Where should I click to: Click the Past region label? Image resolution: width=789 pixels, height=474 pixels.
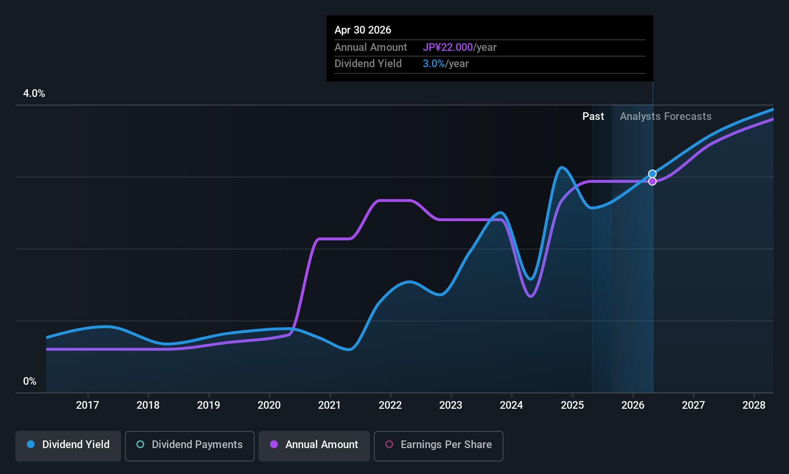593,116
